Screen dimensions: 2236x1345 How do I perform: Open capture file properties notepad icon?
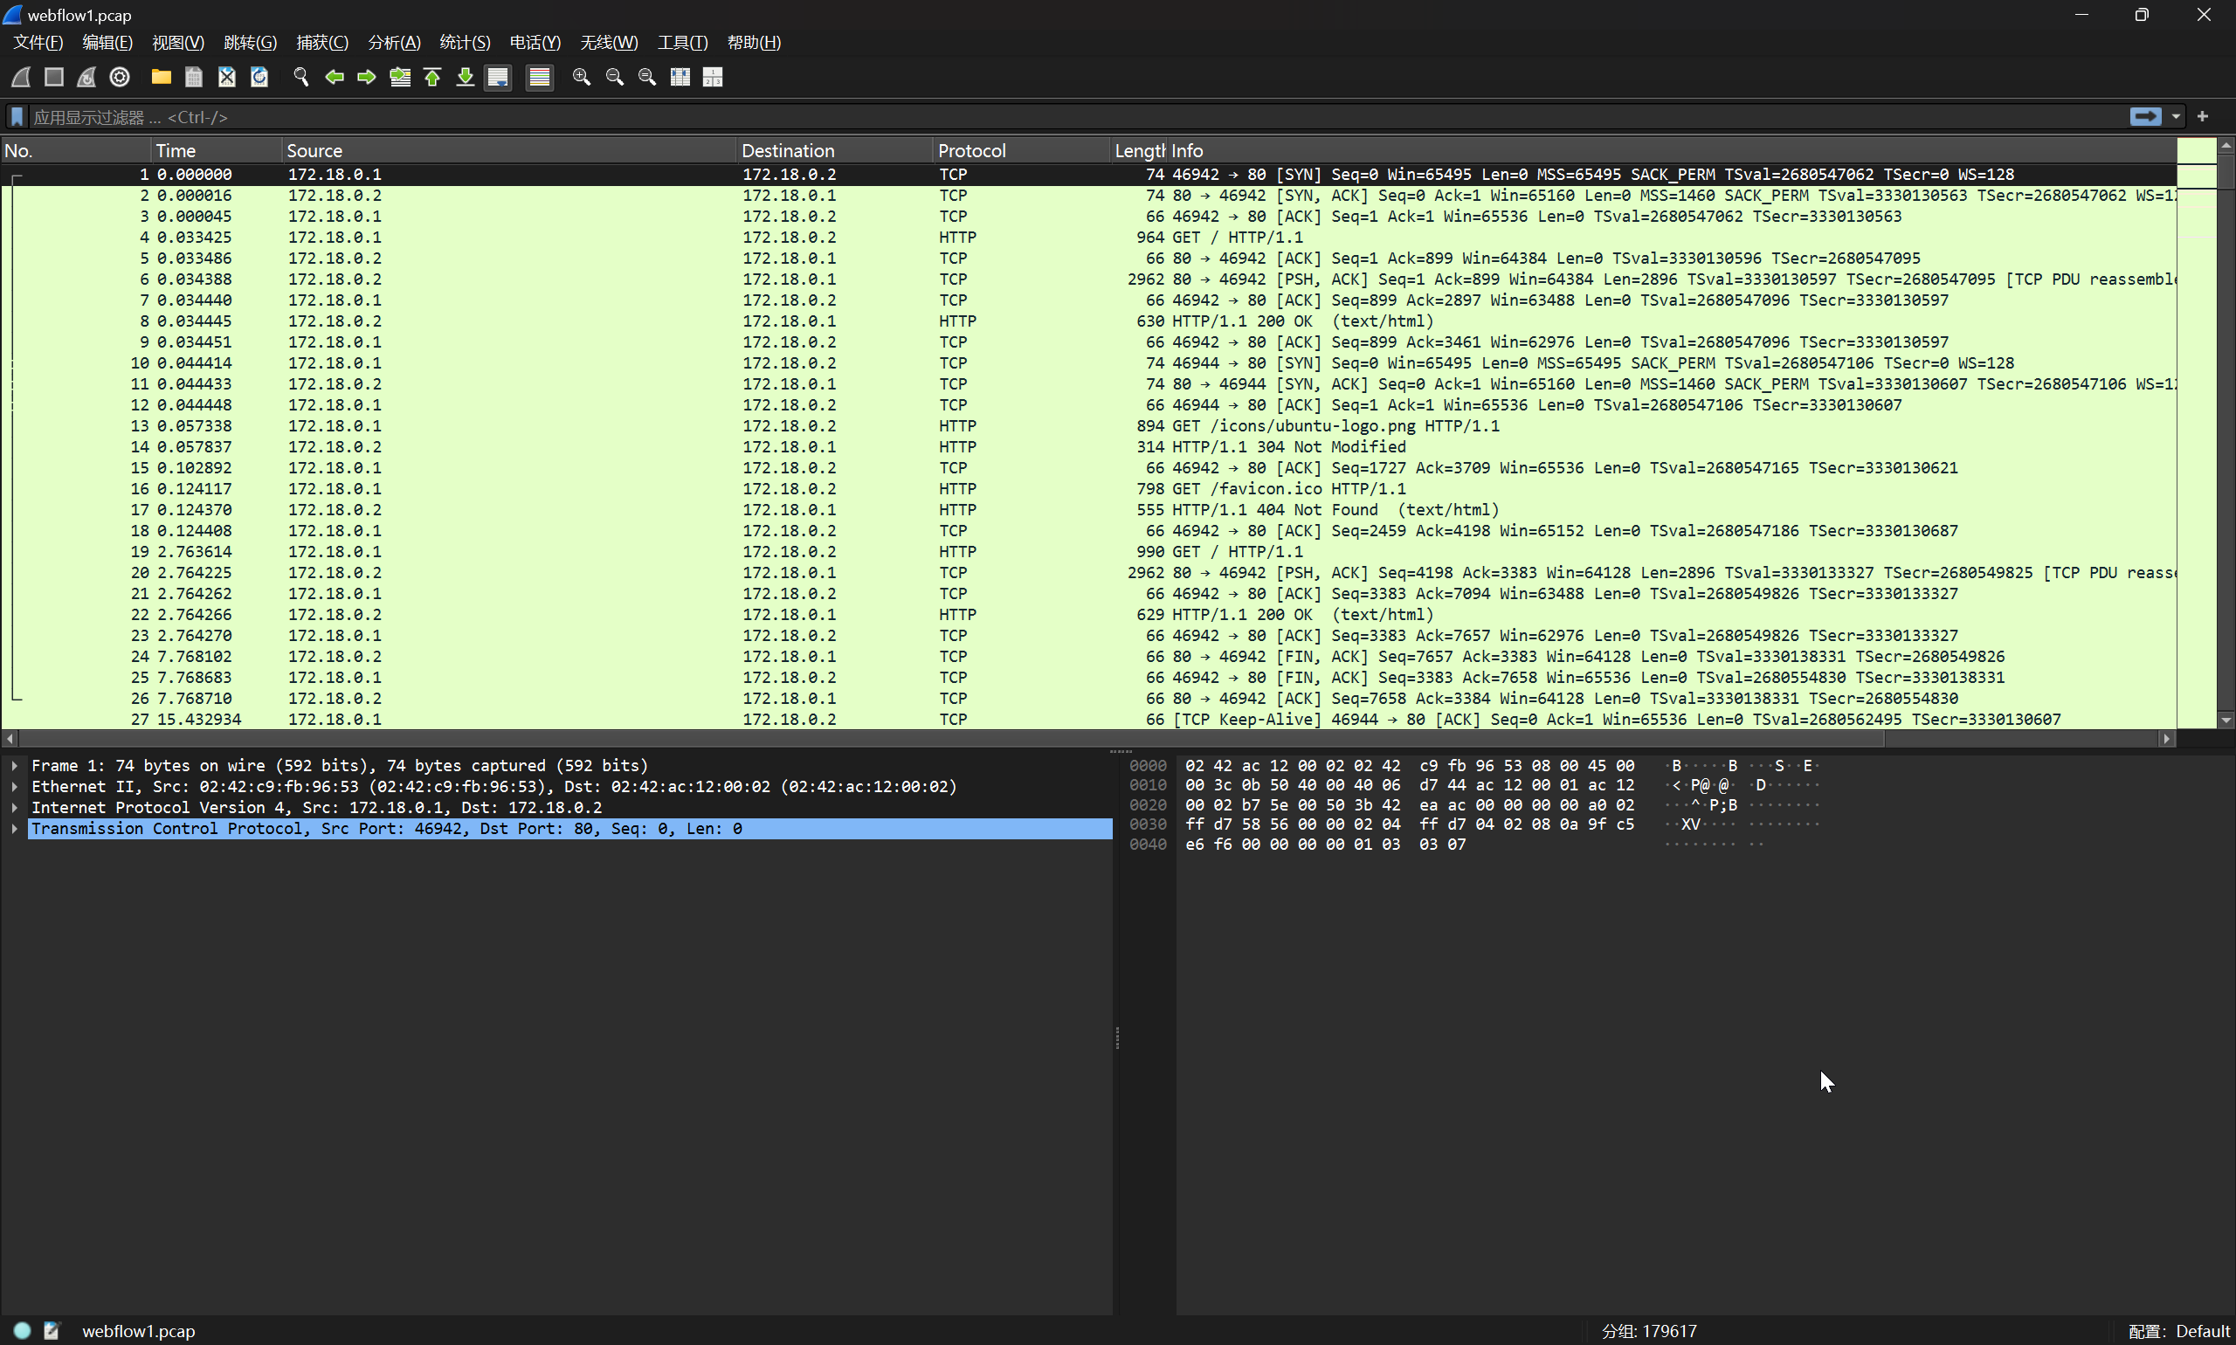(x=52, y=1330)
